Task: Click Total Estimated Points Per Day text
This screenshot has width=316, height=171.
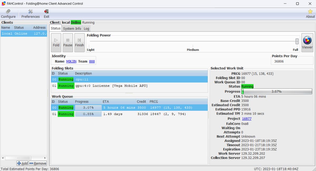Action: [x=29, y=169]
